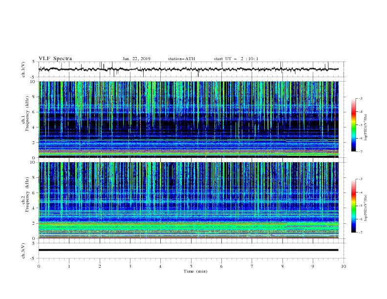Click the upper PSD color scale bar

click(x=354, y=125)
